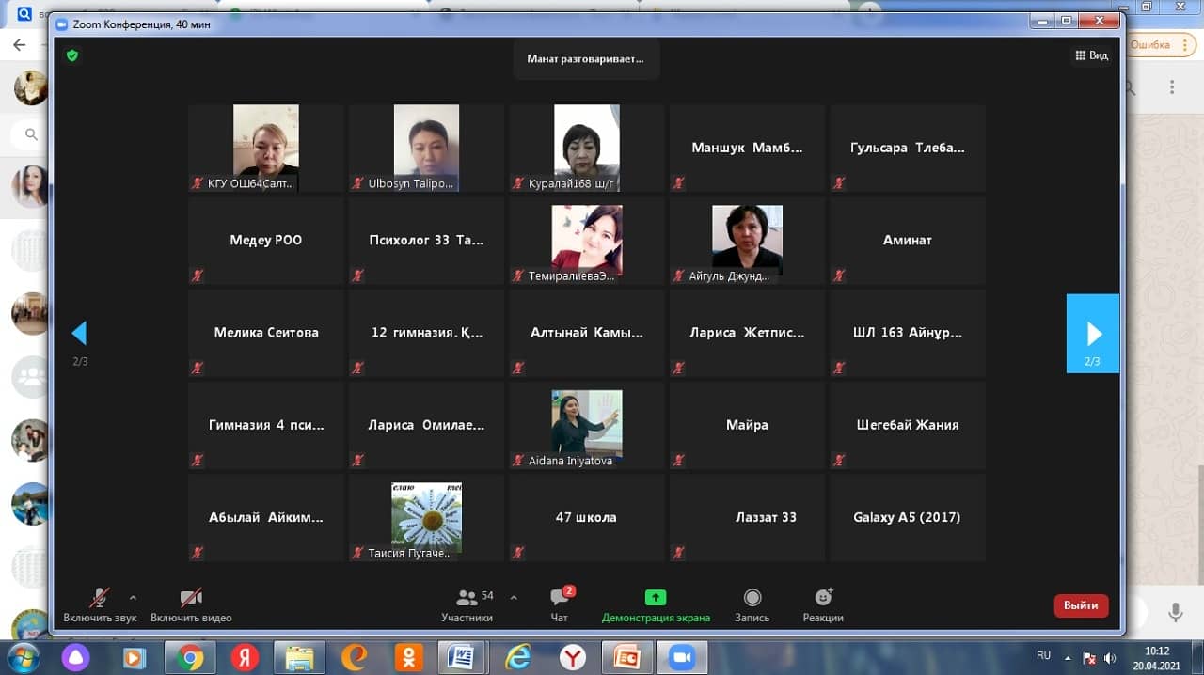
Task: Start screen sharing (Демонстрация экрана)
Action: (x=656, y=604)
